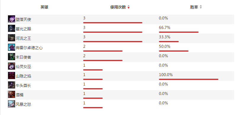The height and width of the screenshot is (115, 240).
Task: Select the 暮光之眼 hero avatar
Action: coord(12,28)
